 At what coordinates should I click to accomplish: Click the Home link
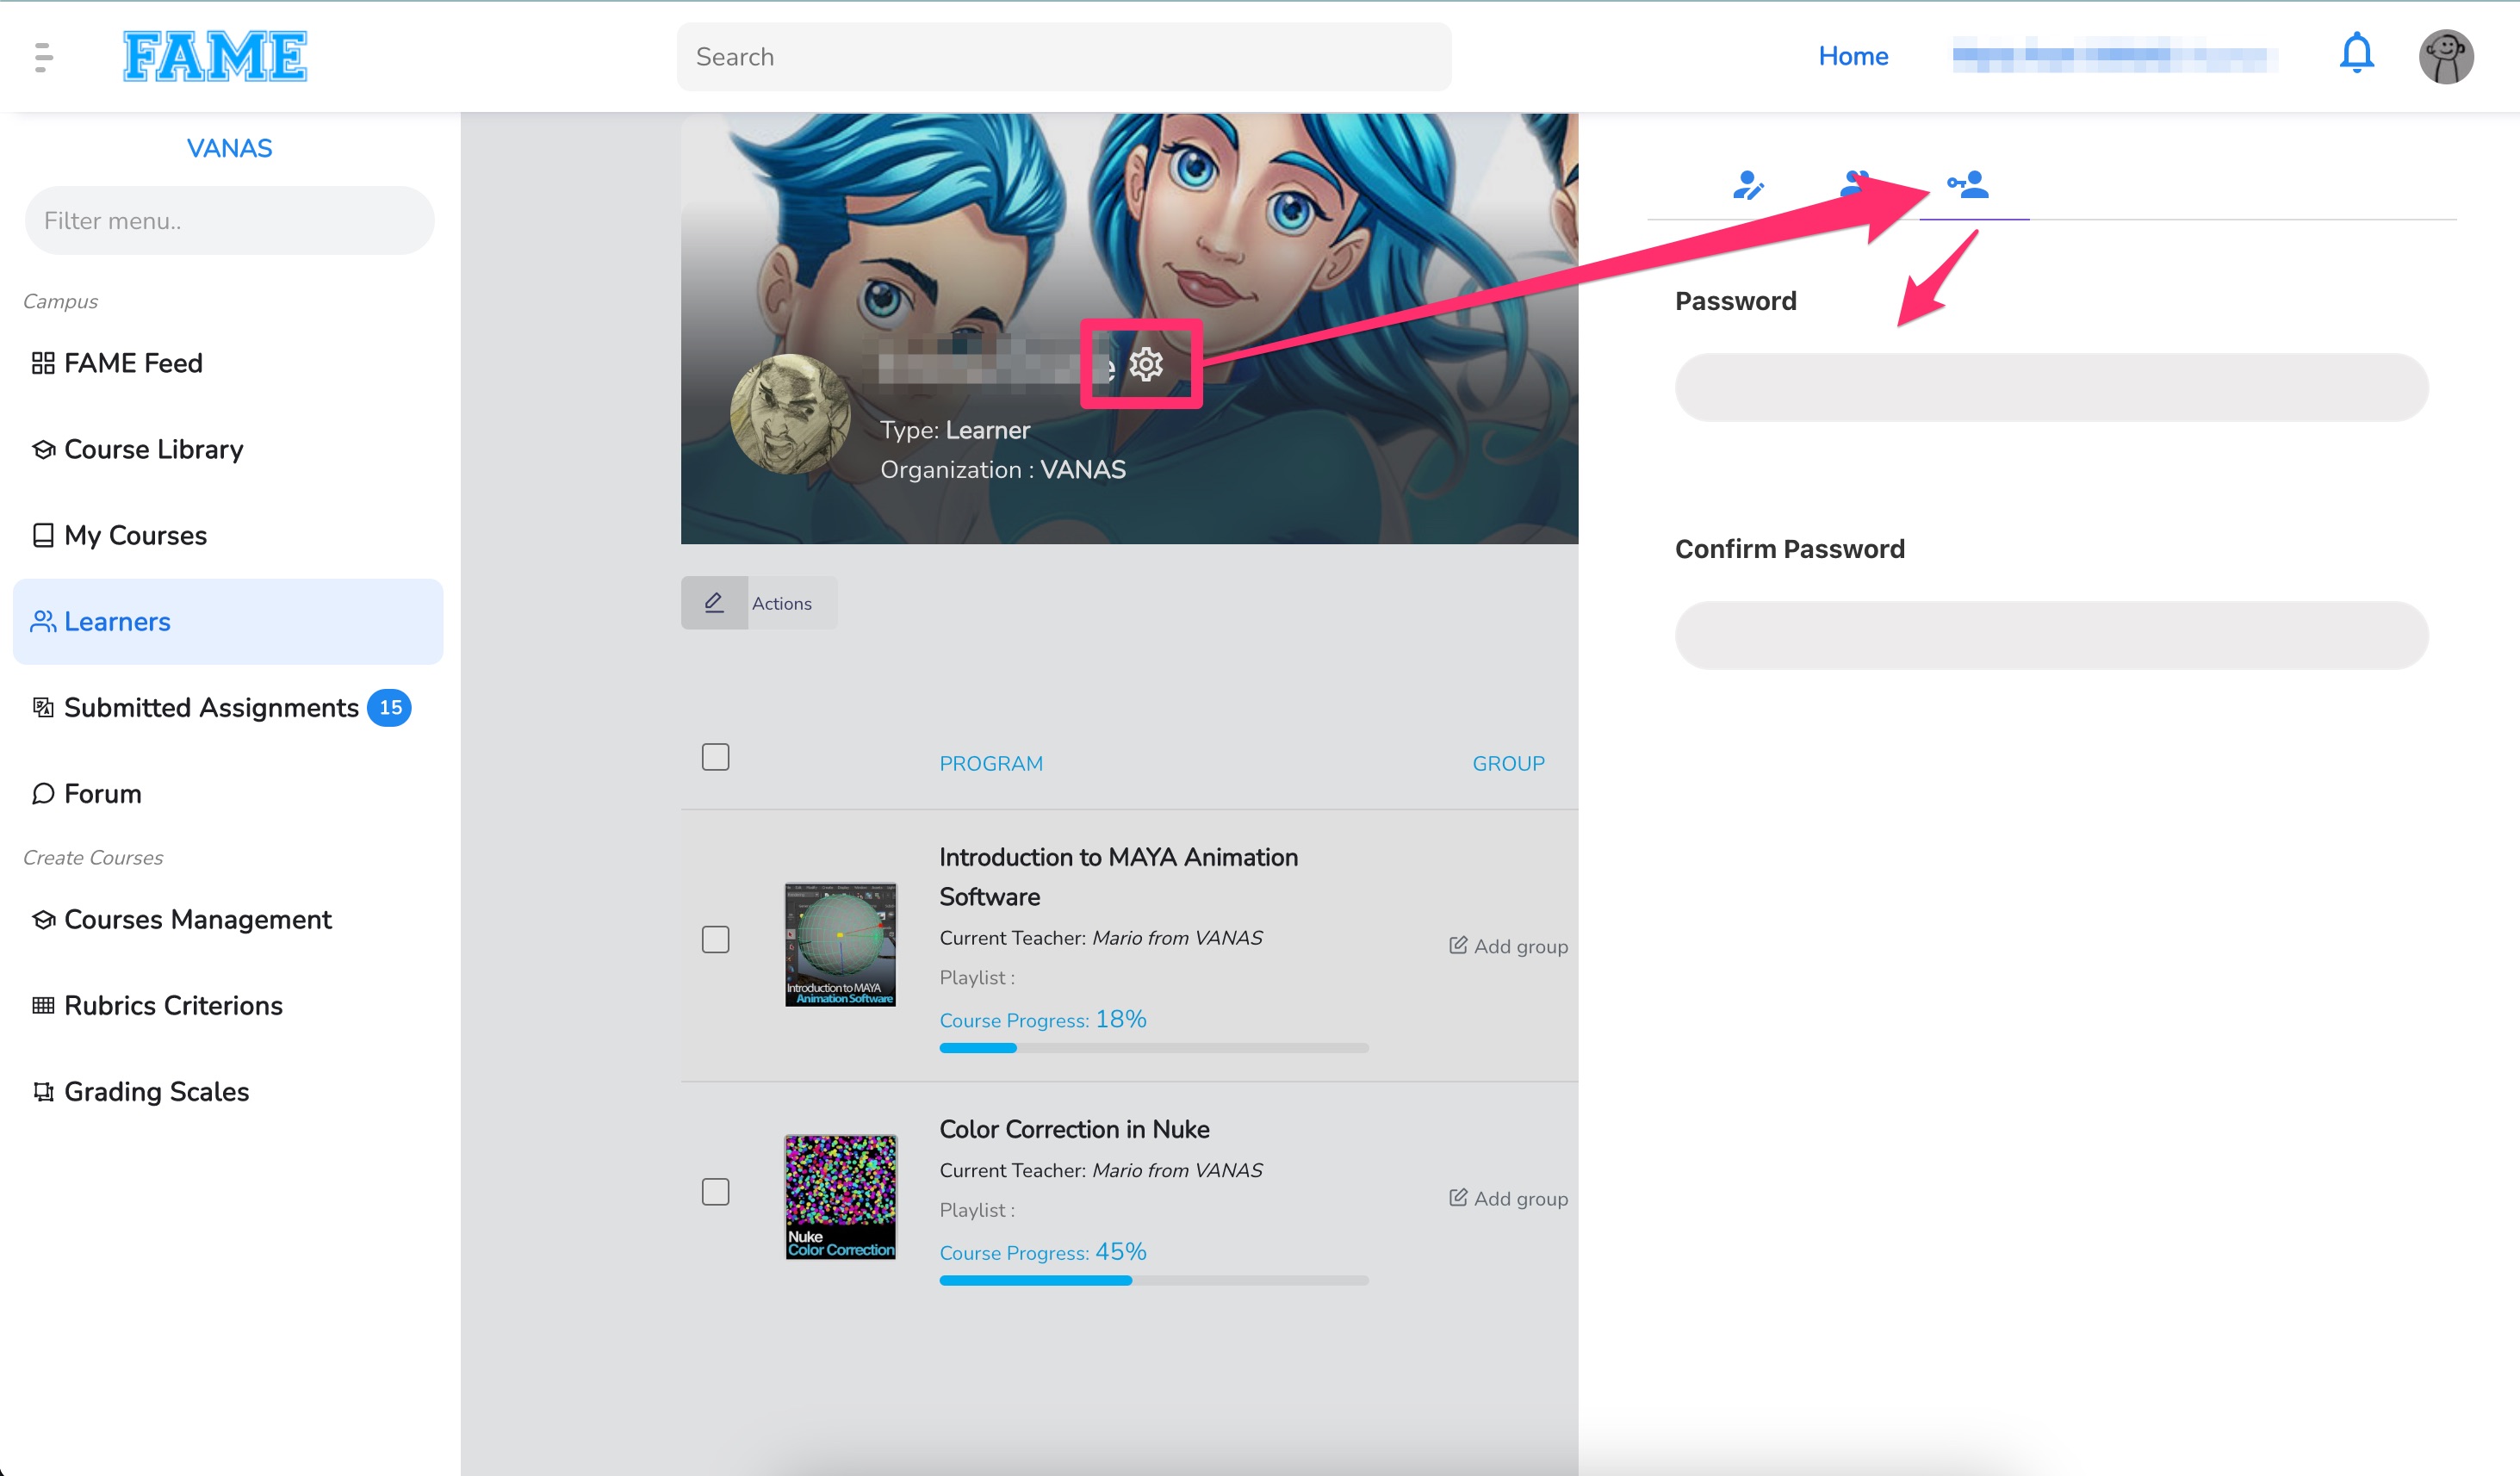[1852, 56]
